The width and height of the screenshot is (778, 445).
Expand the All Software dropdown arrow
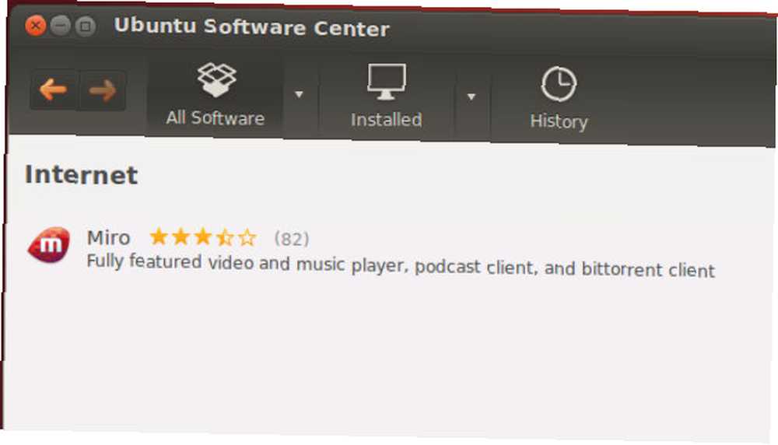click(x=299, y=94)
